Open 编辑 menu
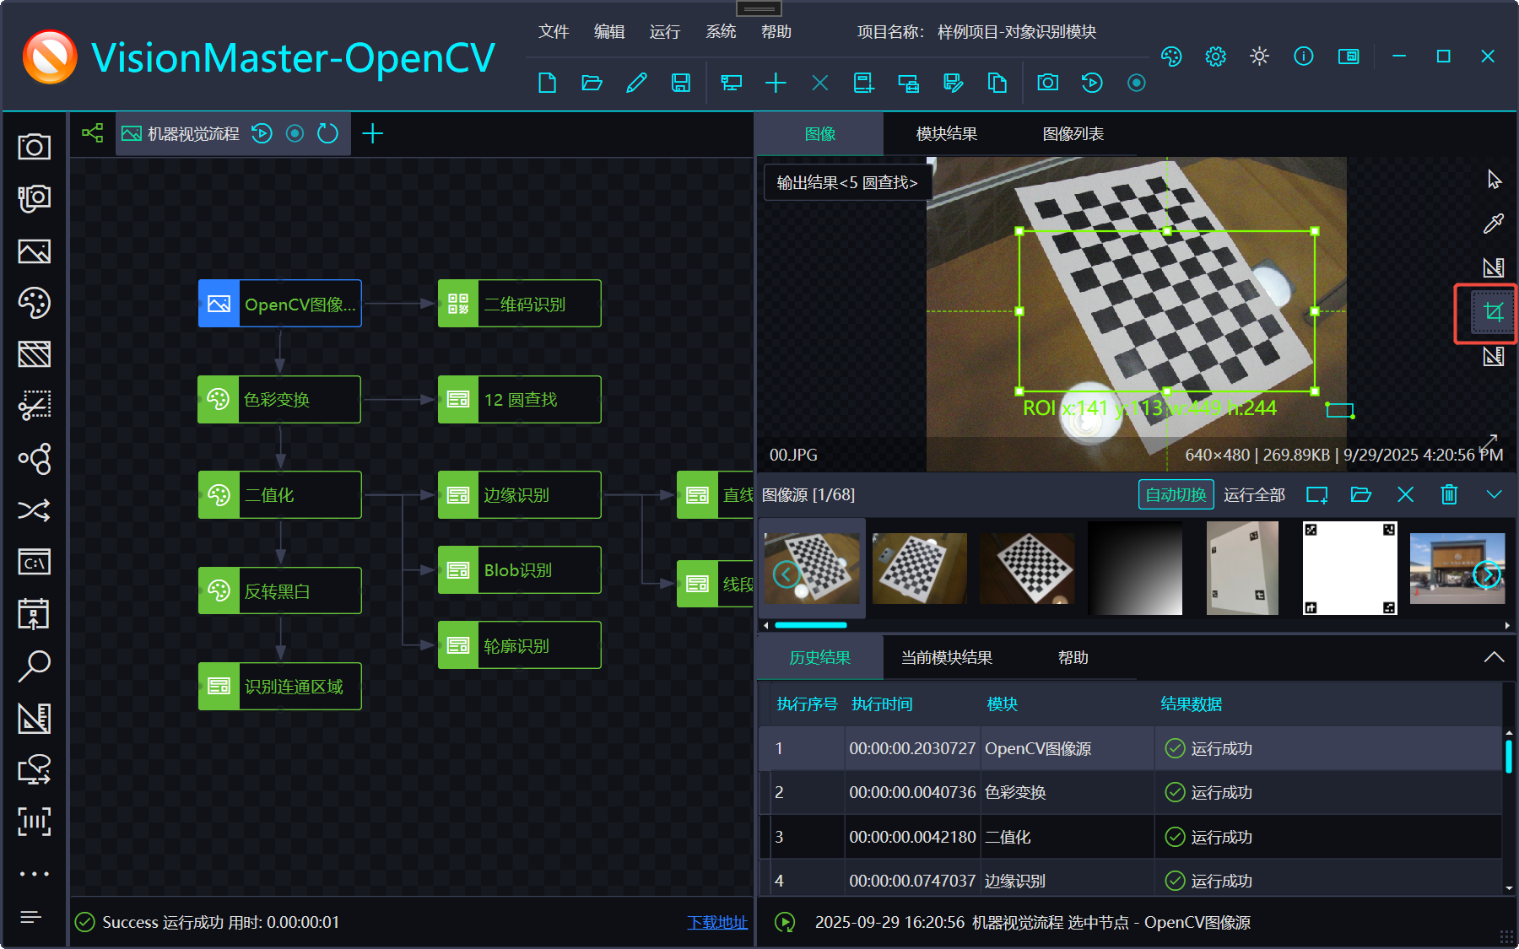1519x949 pixels. click(609, 32)
